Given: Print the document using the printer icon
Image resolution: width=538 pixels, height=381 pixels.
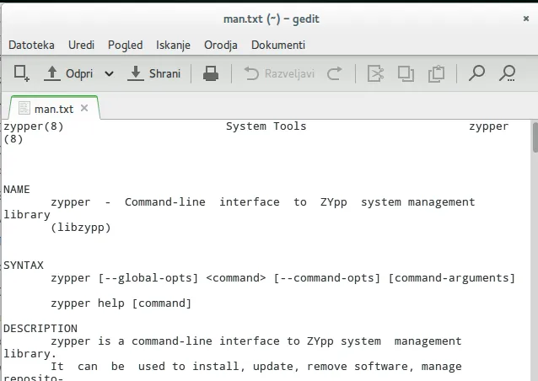Looking at the screenshot, I should pyautogui.click(x=211, y=73).
